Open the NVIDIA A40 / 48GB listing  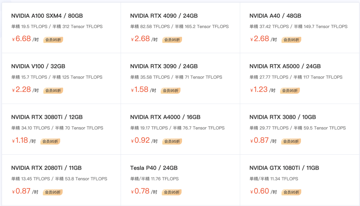275,16
